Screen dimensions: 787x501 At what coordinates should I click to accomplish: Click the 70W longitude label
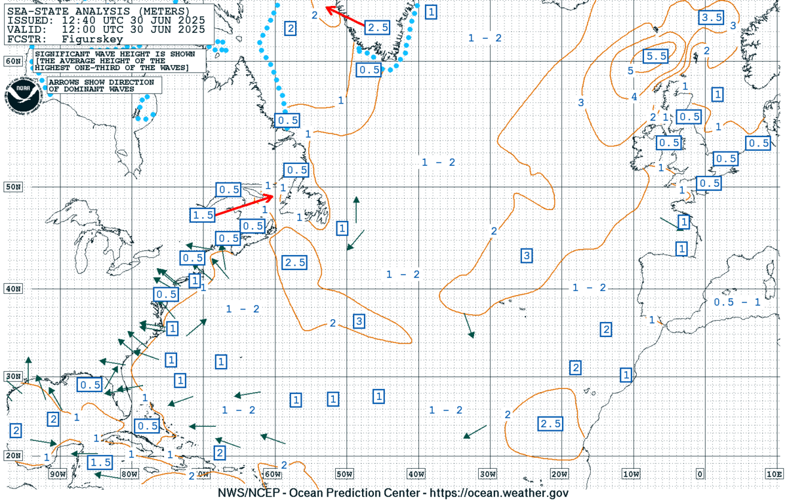coord(201,474)
